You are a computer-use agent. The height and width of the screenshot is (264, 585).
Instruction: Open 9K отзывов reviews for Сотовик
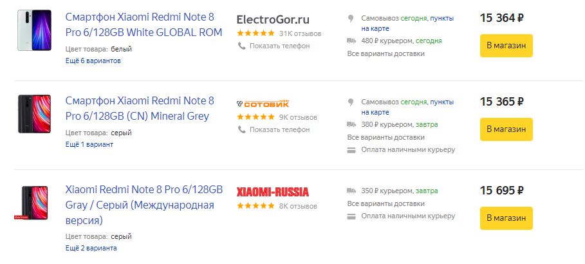pos(298,117)
